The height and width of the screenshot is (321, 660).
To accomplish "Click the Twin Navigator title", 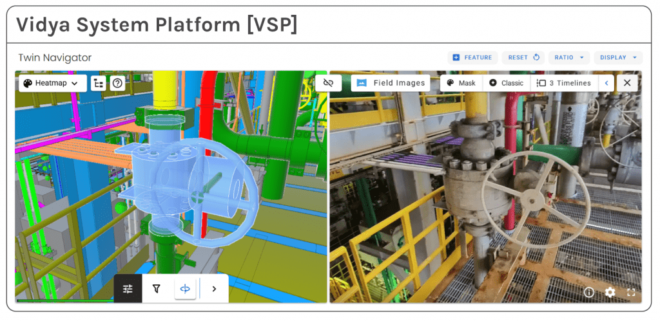I will tap(55, 57).
